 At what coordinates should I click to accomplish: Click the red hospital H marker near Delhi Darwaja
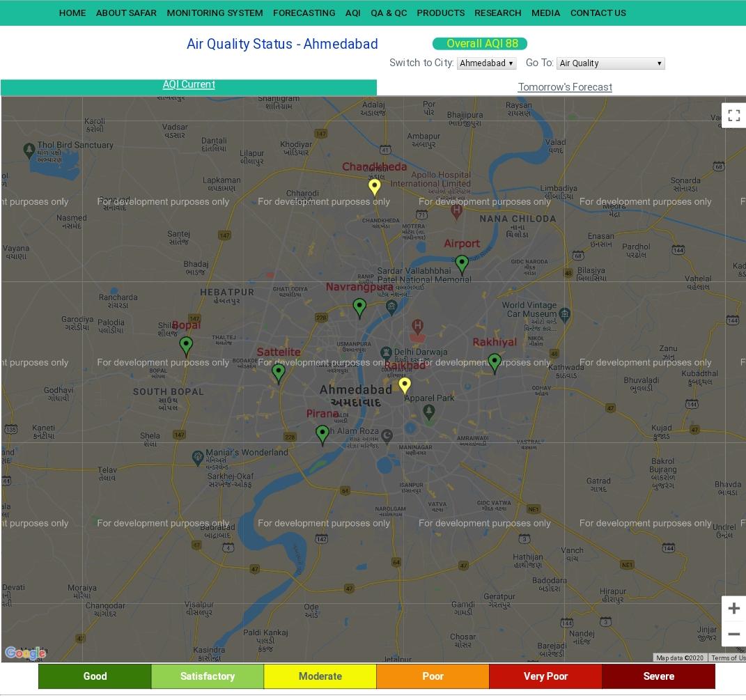click(417, 327)
